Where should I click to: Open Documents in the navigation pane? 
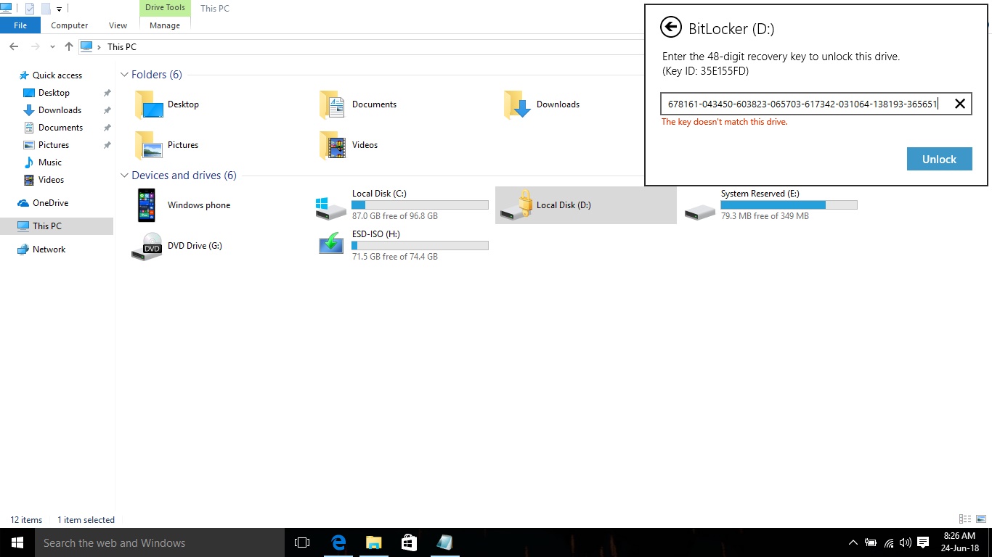point(60,127)
